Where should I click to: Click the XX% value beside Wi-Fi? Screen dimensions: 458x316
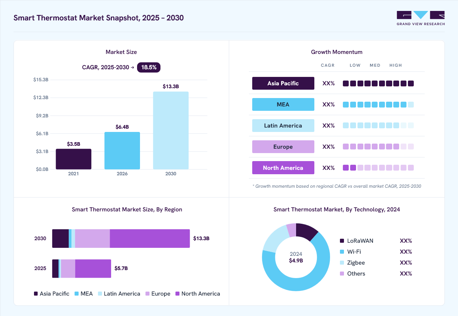click(x=406, y=252)
